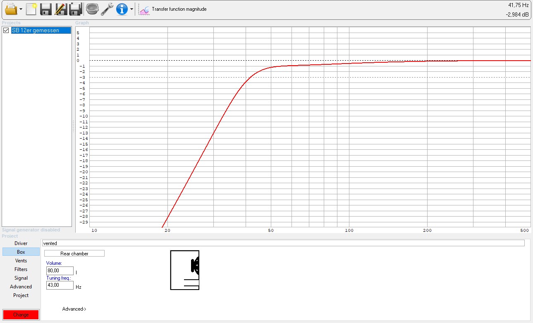533x323 pixels.
Task: Select the Filters tab
Action: (x=21, y=269)
